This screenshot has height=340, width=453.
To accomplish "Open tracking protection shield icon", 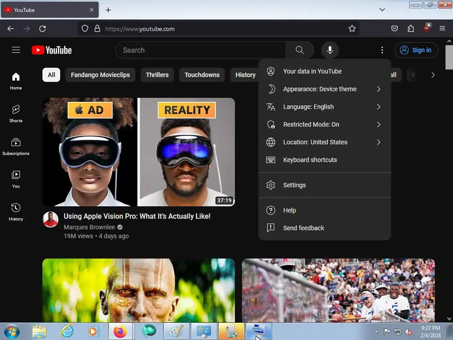I will tap(84, 29).
